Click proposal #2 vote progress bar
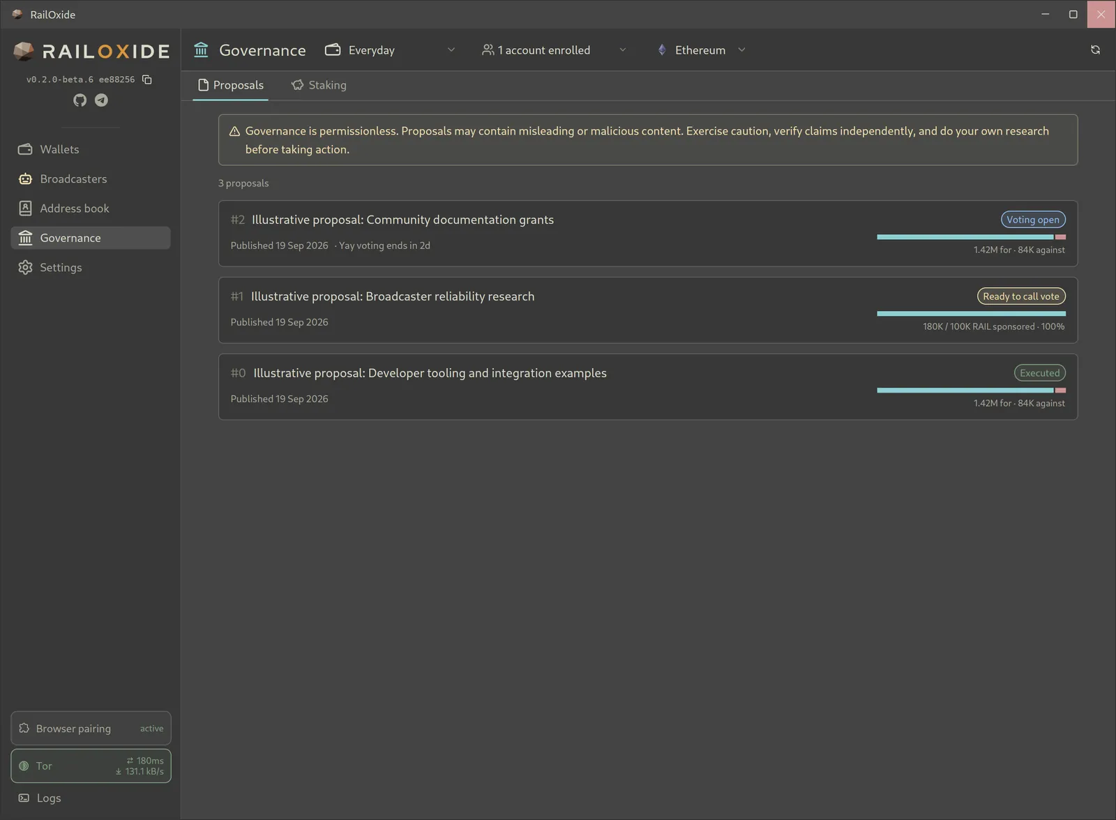Screen dimensions: 1116x820 (971, 237)
